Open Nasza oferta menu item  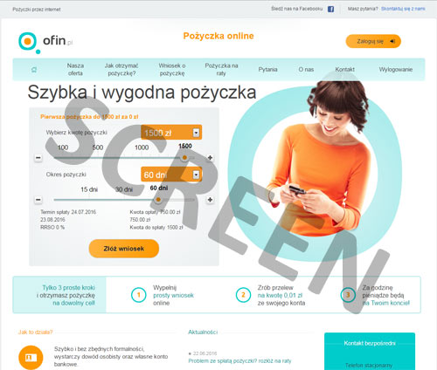click(x=75, y=70)
